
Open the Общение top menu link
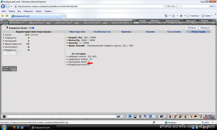tap(155, 21)
